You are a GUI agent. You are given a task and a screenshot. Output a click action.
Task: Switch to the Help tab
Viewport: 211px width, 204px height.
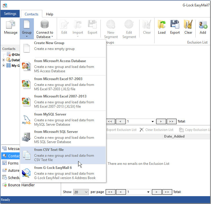click(49, 14)
